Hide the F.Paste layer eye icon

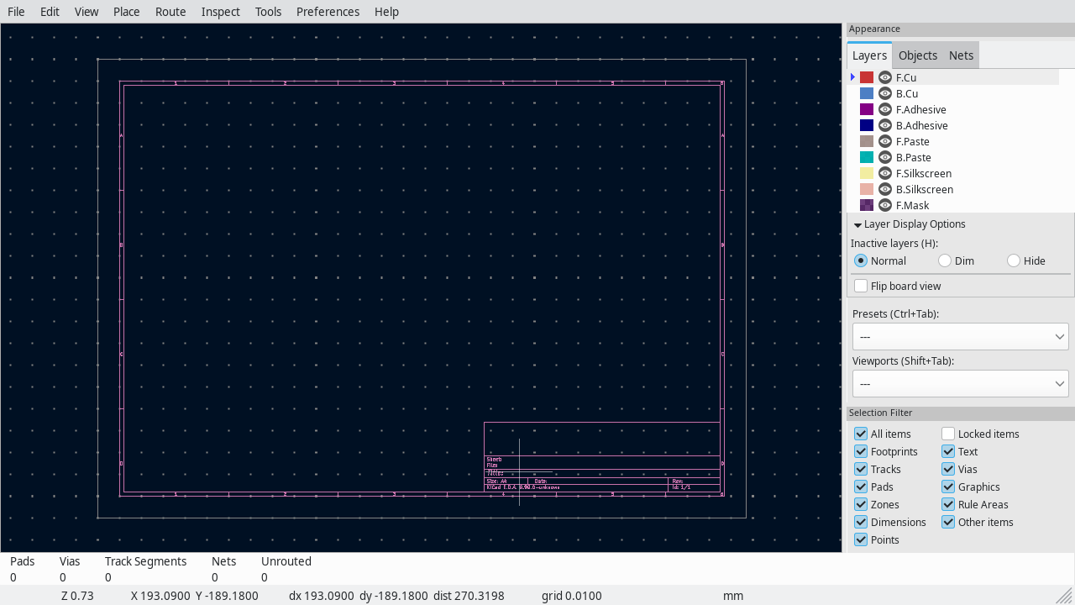coord(884,141)
